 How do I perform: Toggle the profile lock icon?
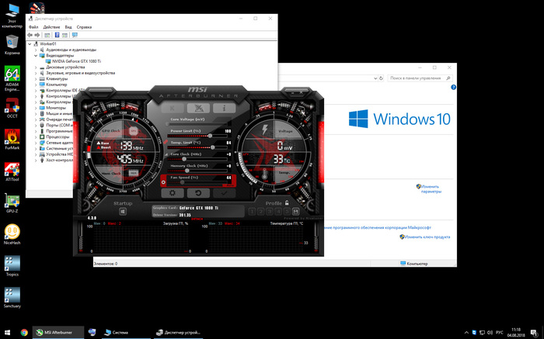[287, 203]
